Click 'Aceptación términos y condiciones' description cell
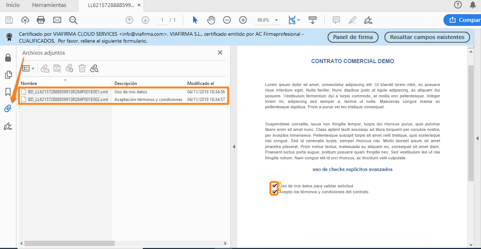 [148, 99]
